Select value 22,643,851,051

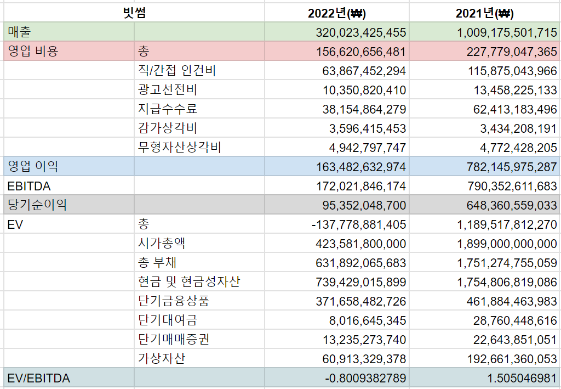point(515,340)
